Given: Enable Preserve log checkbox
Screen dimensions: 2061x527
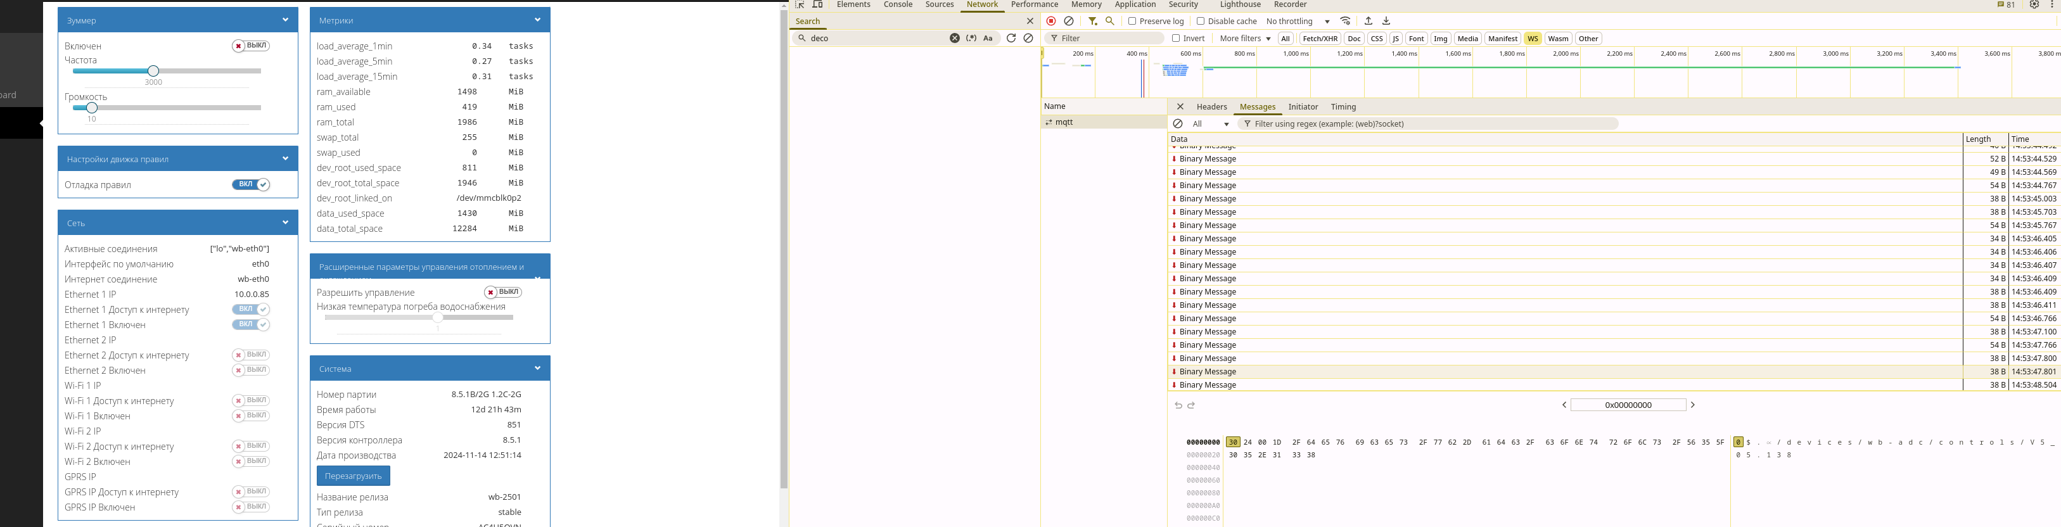Looking at the screenshot, I should point(1132,22).
